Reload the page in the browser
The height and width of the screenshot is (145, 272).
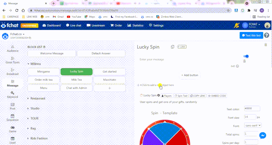point(17,10)
